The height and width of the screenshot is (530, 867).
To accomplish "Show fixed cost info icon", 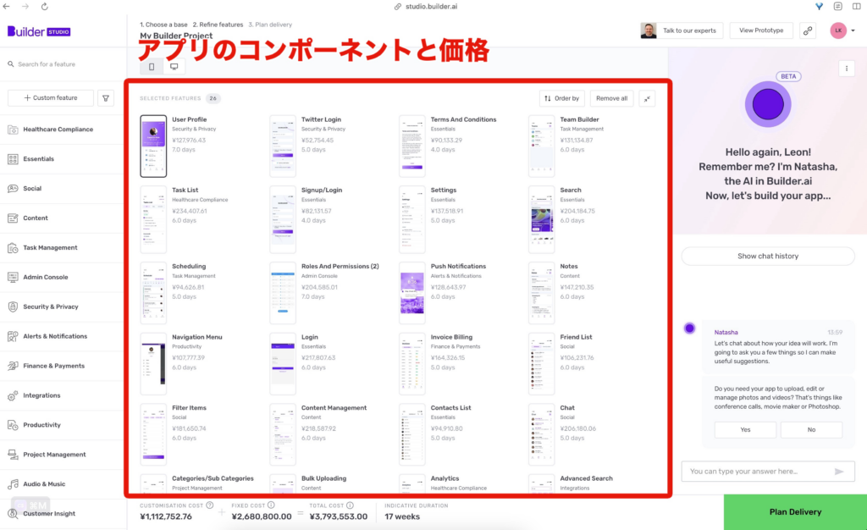I will pos(271,505).
